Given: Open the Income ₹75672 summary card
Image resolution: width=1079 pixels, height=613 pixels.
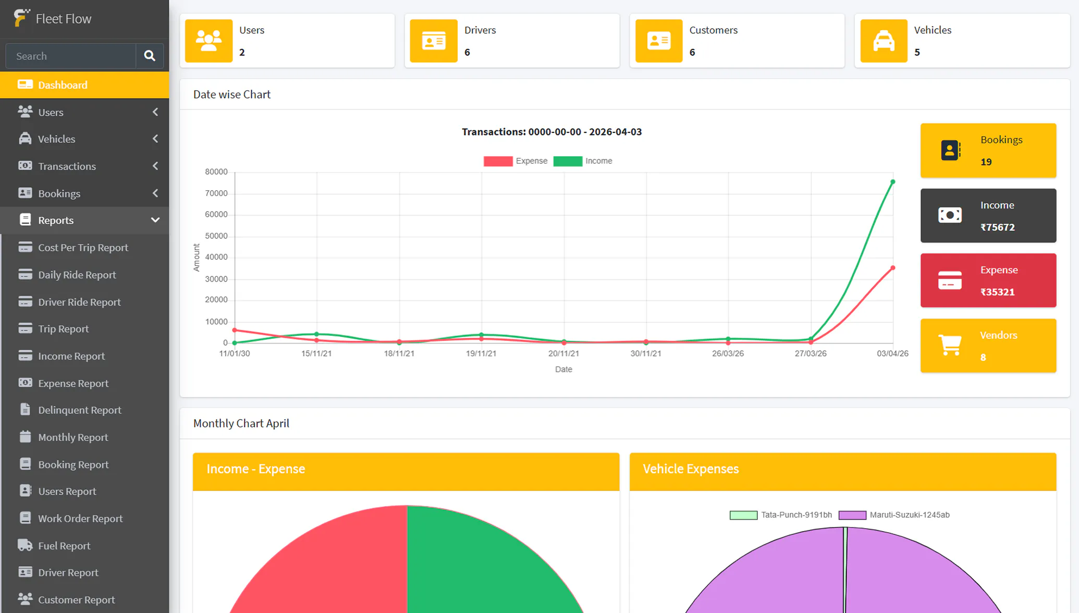Looking at the screenshot, I should click(x=988, y=215).
